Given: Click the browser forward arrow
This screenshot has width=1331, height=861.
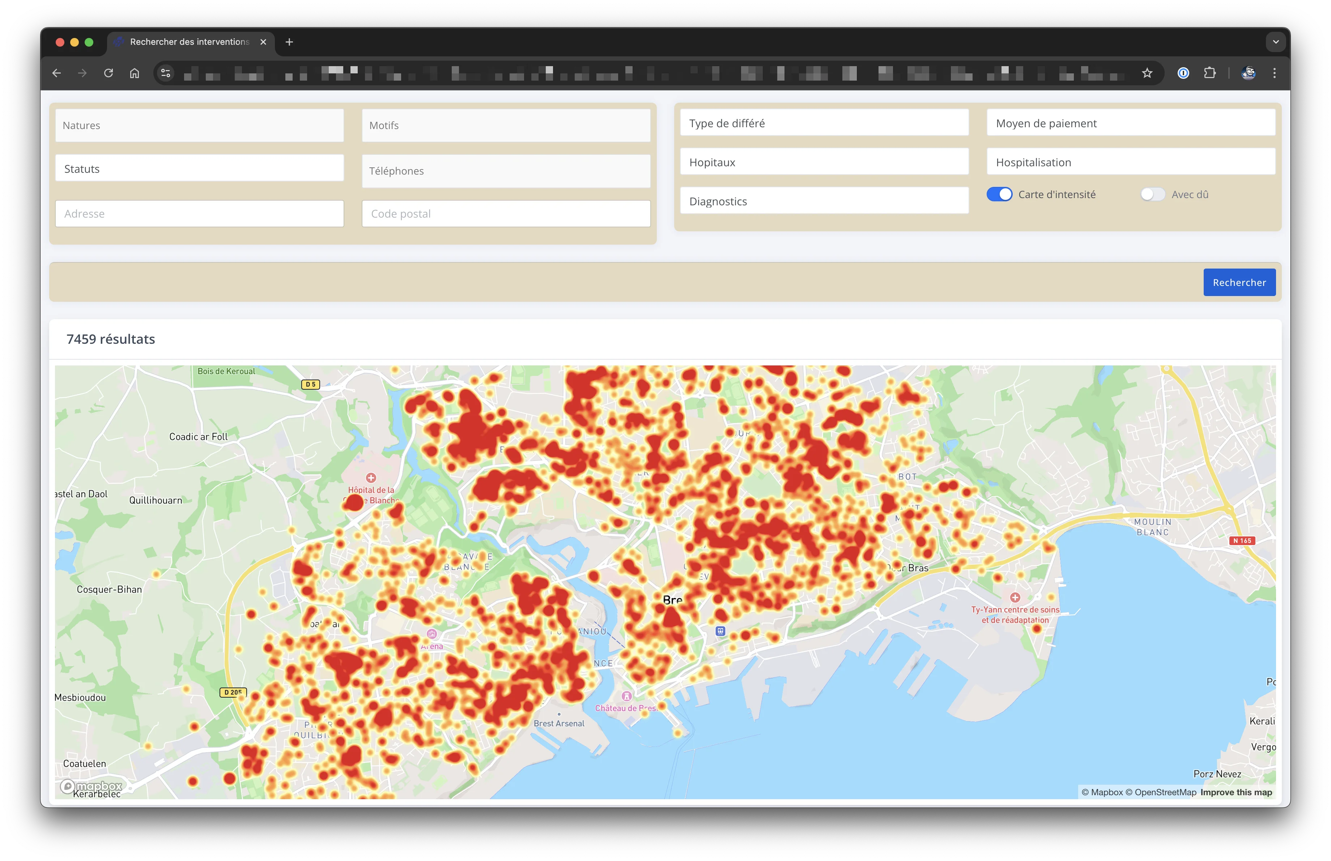Looking at the screenshot, I should tap(82, 73).
